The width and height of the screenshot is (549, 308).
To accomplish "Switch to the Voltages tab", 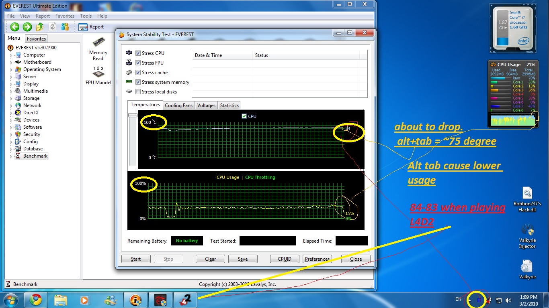I will coord(207,105).
